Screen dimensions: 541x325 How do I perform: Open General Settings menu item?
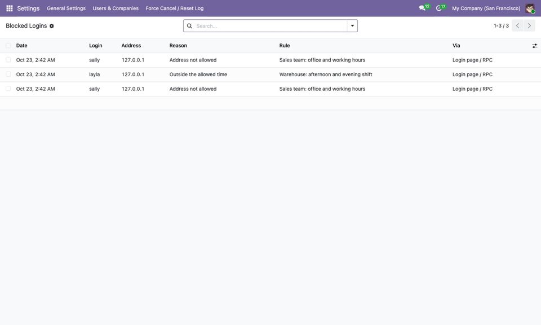click(x=66, y=8)
